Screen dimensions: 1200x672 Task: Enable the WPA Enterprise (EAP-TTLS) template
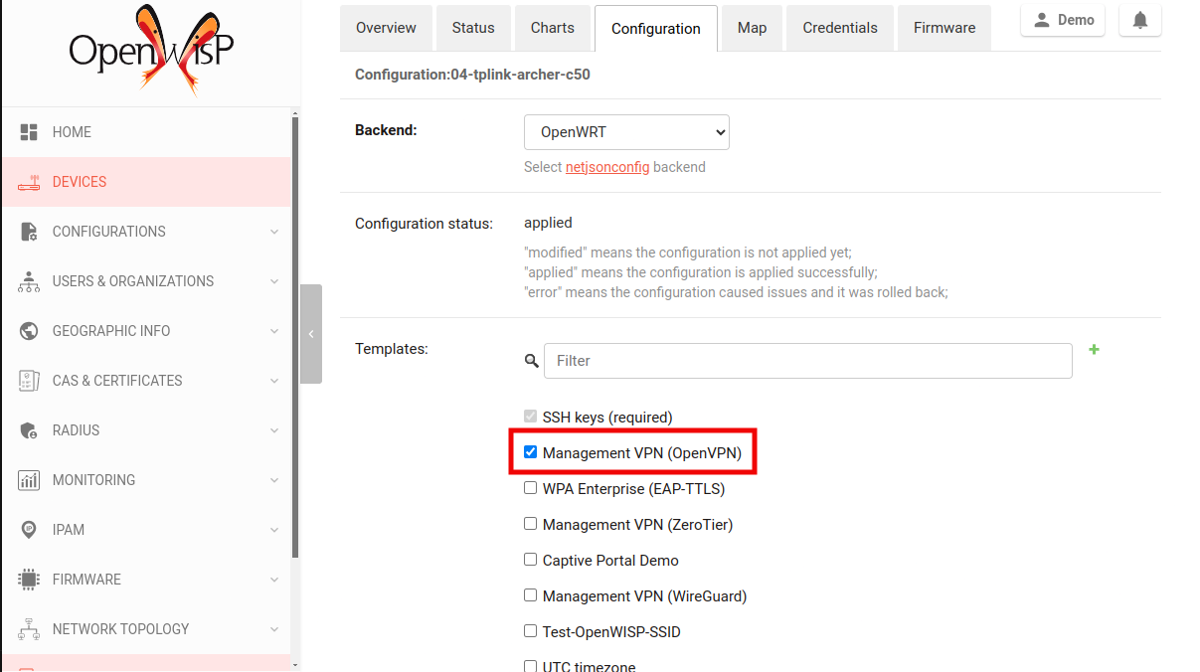click(530, 487)
